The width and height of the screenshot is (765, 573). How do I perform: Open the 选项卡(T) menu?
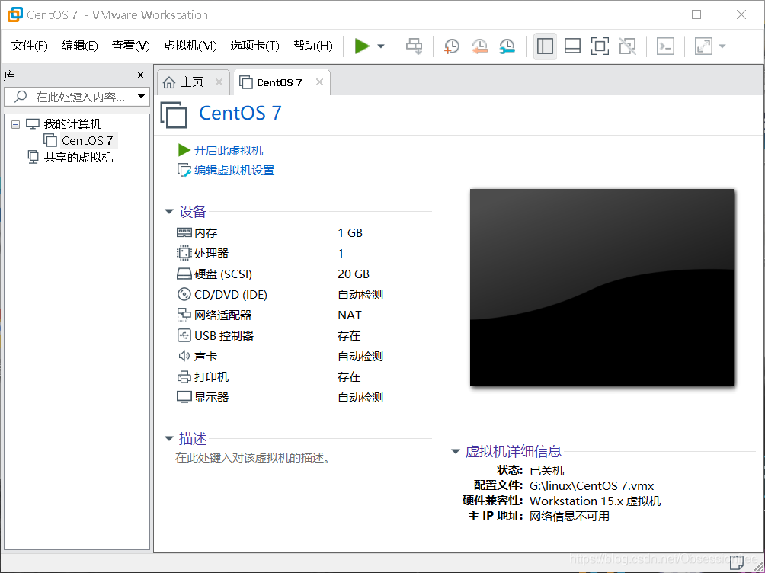coord(254,46)
